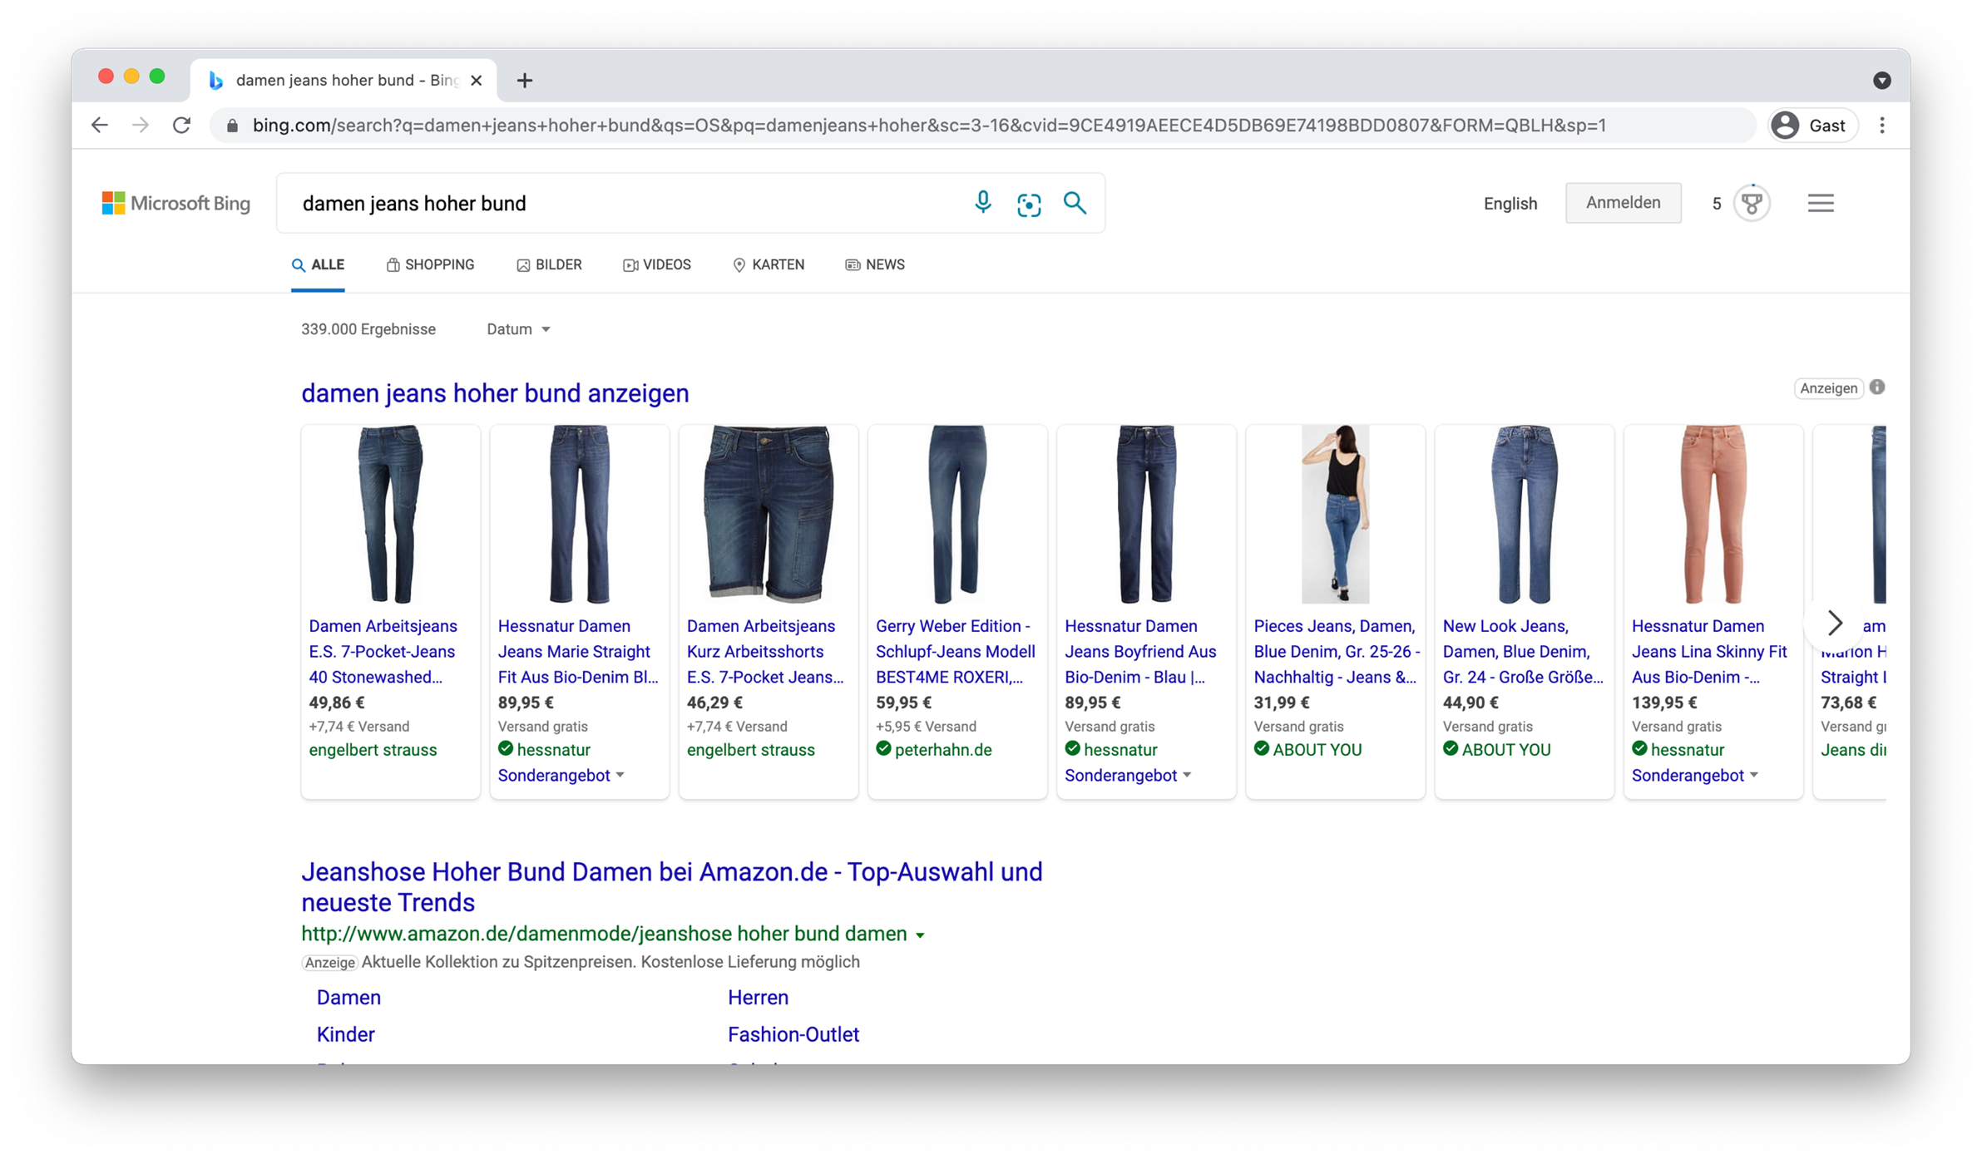The image size is (1982, 1159).
Task: Open a new browser tab
Action: (524, 81)
